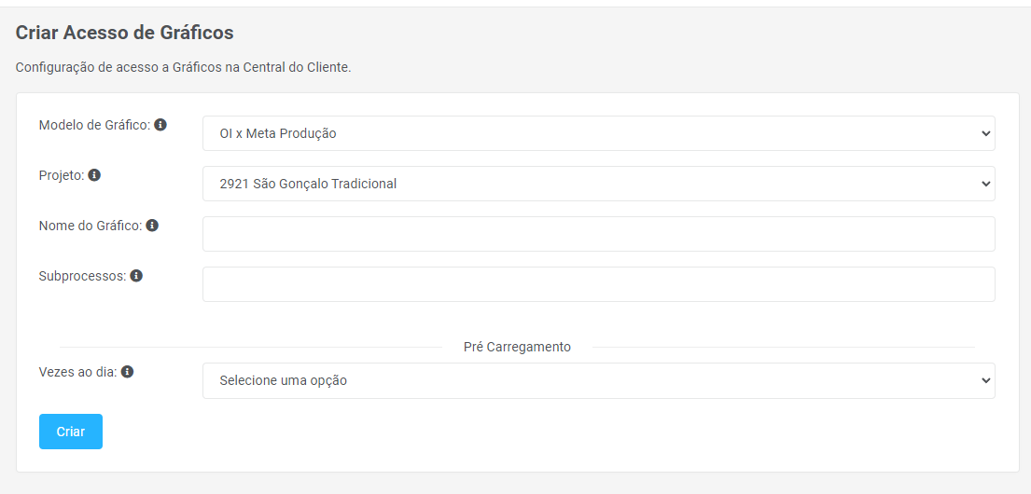Click the 'Criar Acesso de Gráficos' heading
Screen dimensions: 1031x494
[124, 33]
